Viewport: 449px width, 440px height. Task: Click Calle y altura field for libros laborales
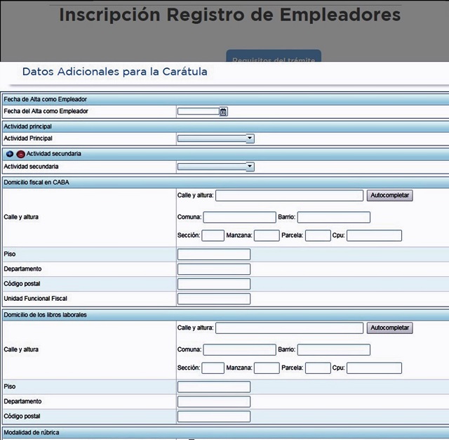[x=289, y=328]
